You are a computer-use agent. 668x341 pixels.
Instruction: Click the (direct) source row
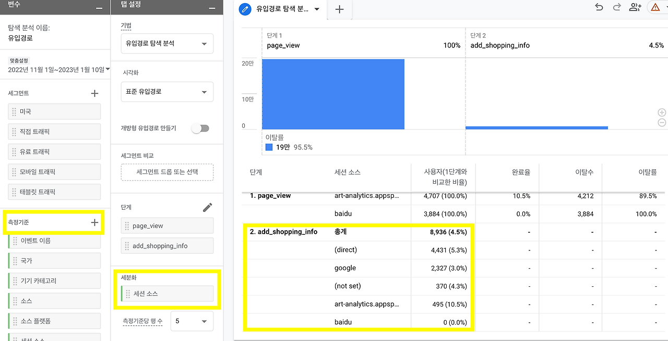(346, 250)
